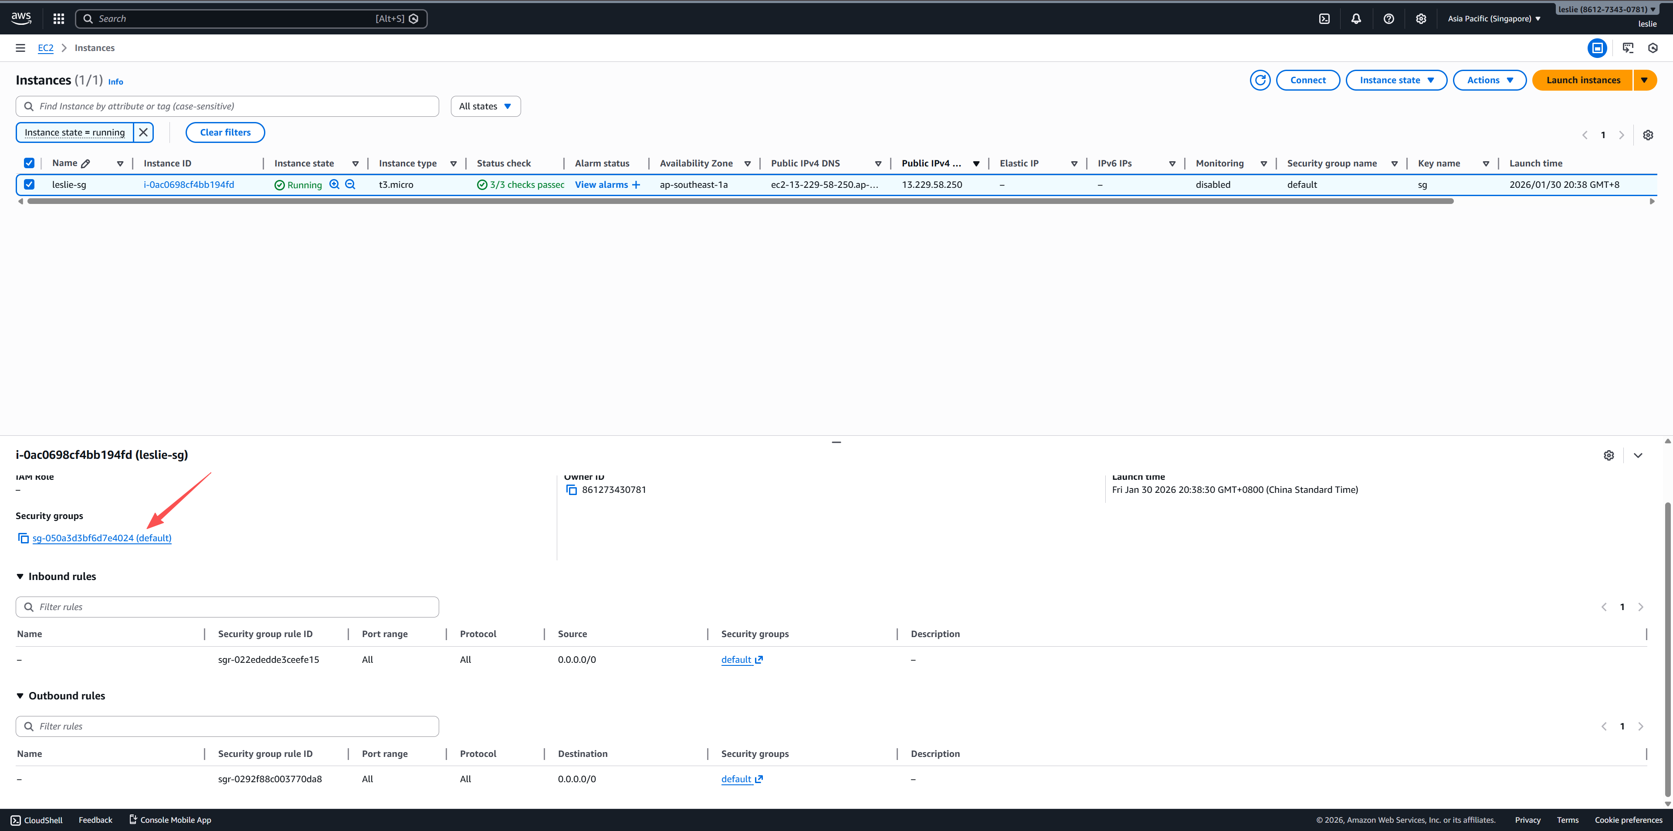Click the find instance search field
This screenshot has height=831, width=1673.
227,107
